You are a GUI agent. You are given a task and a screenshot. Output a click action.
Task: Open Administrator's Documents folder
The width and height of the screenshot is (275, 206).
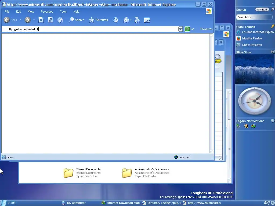(146, 173)
